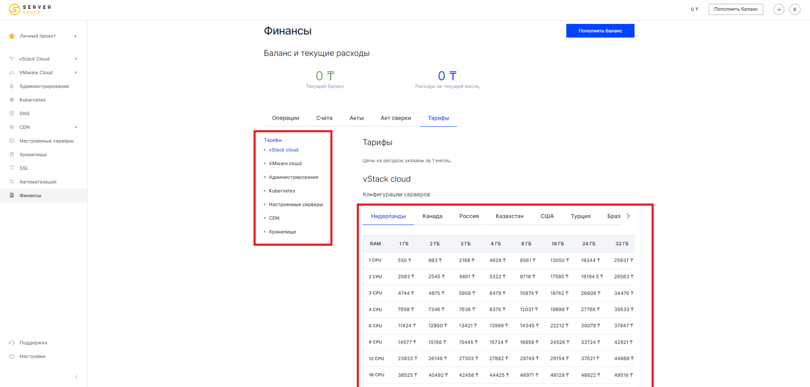Viewport: 810px width, 387px height.
Task: Collapse the left sidebar chevron
Action: pyautogui.click(x=76, y=377)
